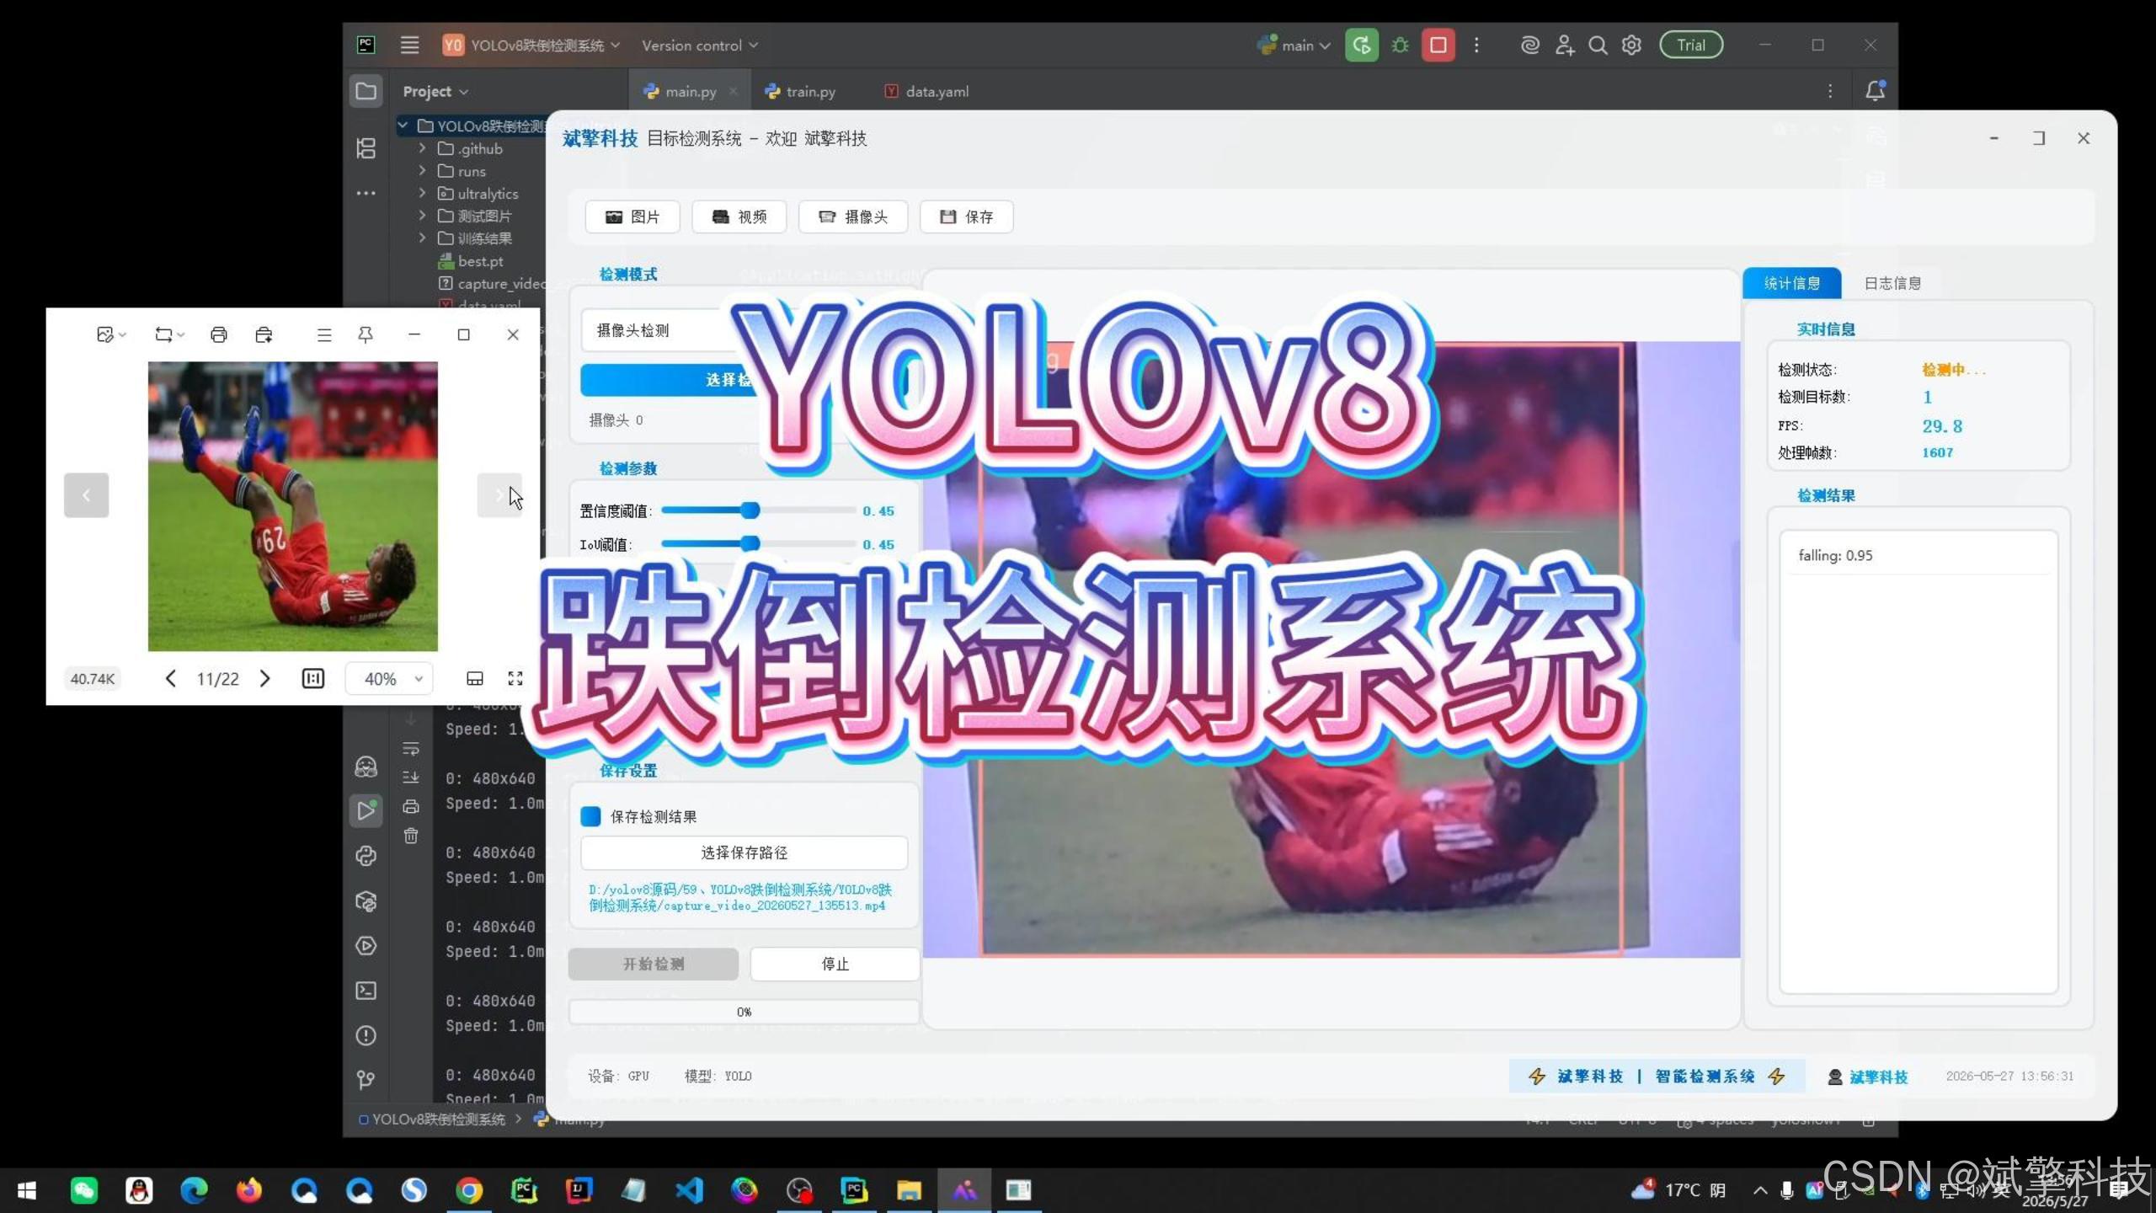This screenshot has height=1213, width=2156.
Task: Toggle soft-wrap icon in Run console
Action: 411,749
